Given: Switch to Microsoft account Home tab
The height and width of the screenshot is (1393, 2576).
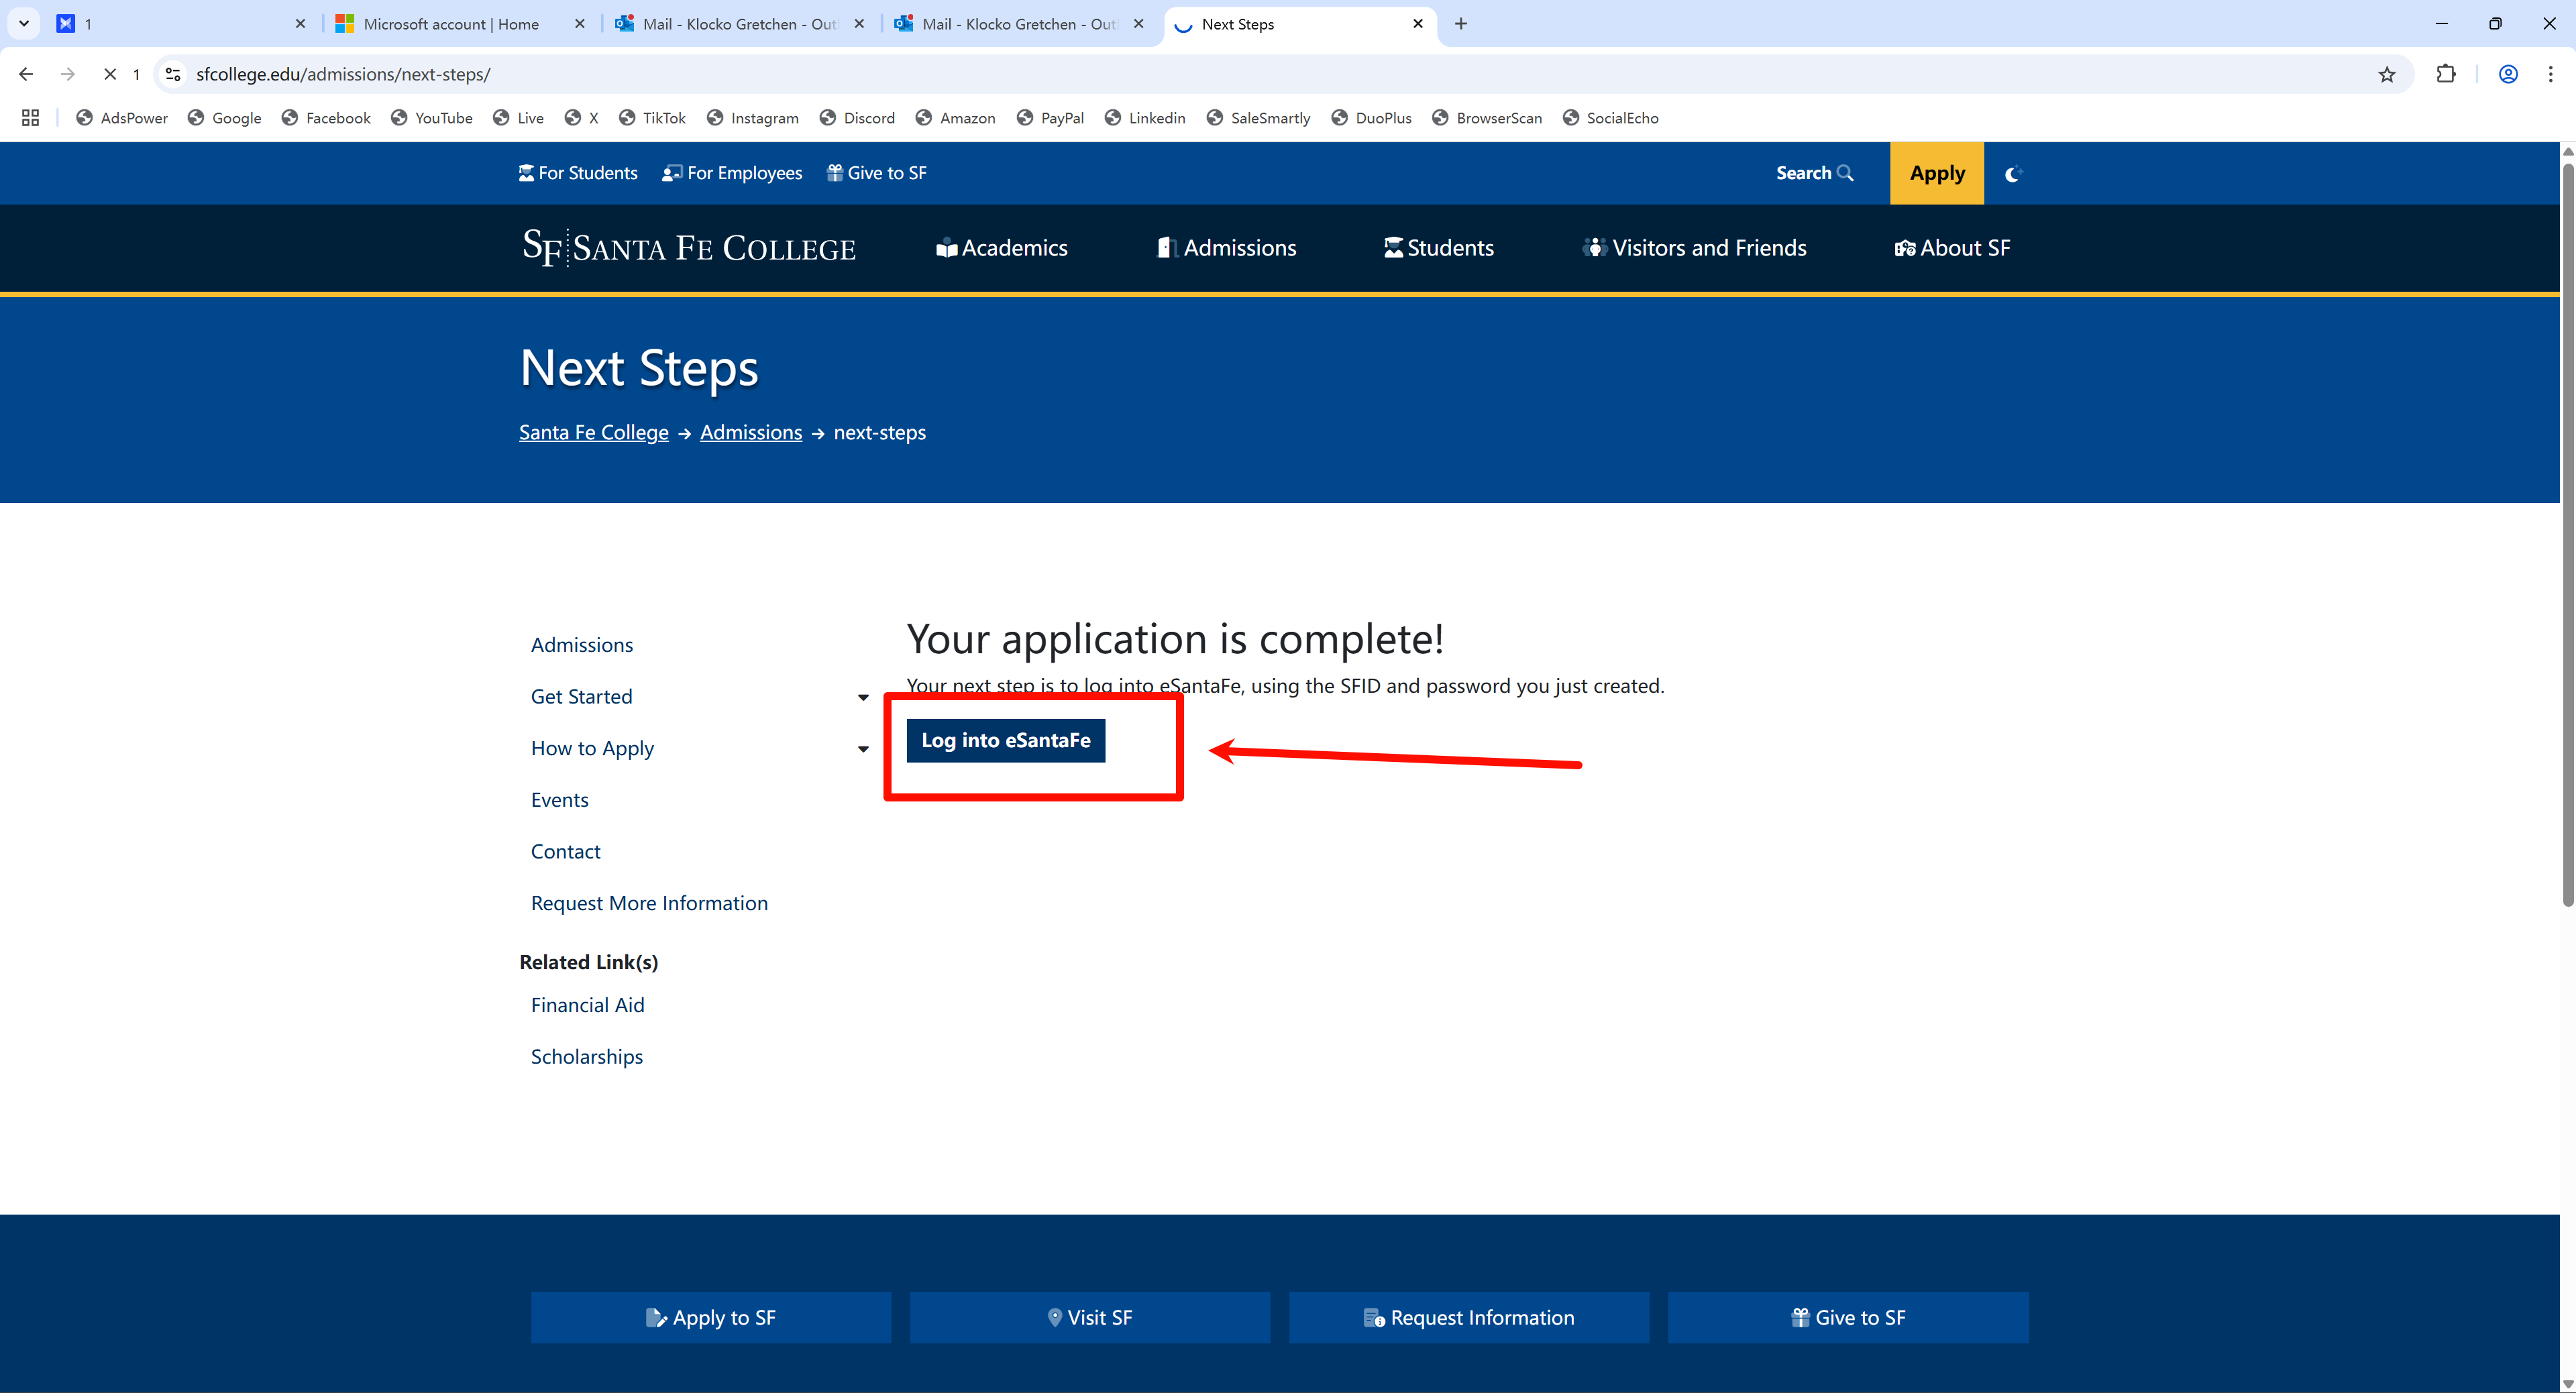Looking at the screenshot, I should tap(460, 23).
